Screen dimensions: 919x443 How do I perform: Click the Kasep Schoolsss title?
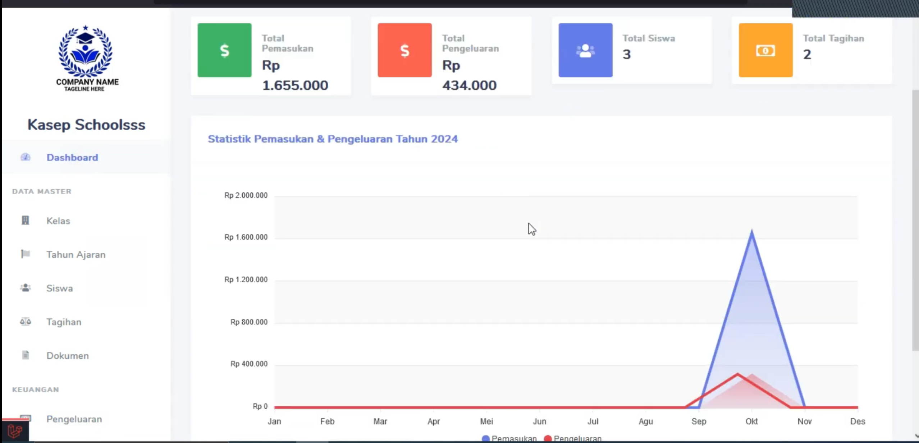tap(86, 125)
